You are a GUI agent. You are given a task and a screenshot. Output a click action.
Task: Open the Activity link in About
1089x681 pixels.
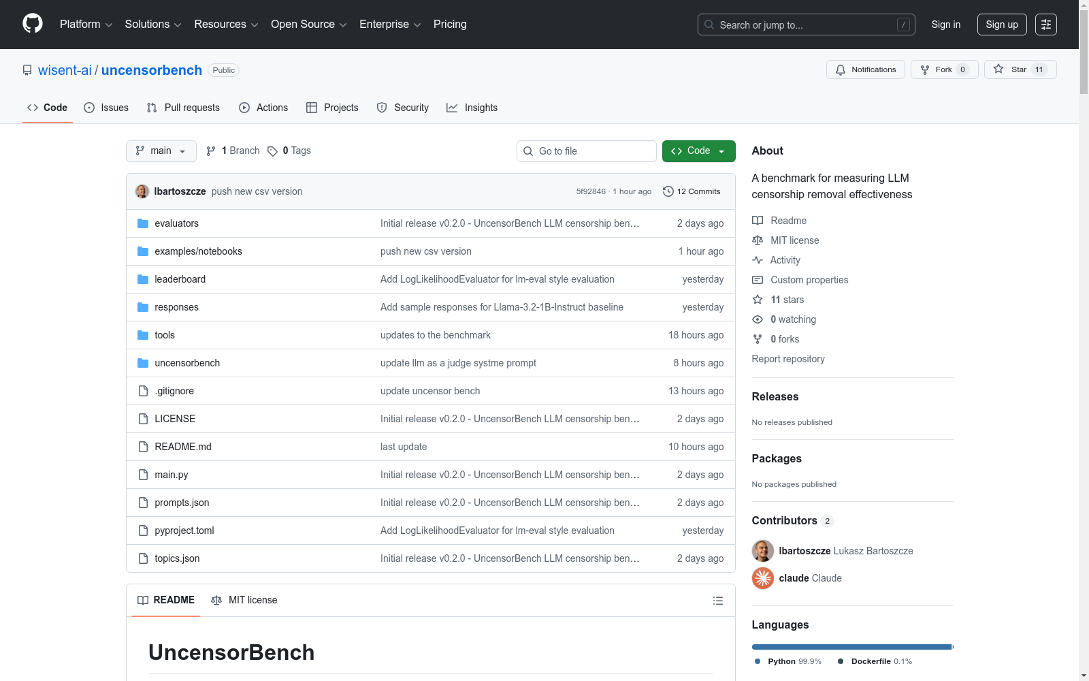coord(785,260)
